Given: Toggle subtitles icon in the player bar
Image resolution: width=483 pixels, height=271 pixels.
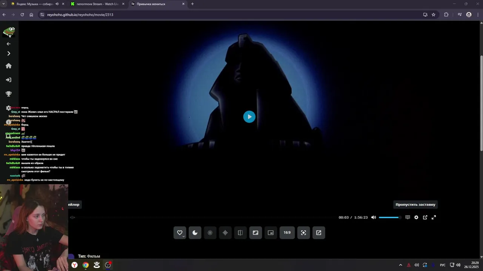Looking at the screenshot, I should (408, 217).
